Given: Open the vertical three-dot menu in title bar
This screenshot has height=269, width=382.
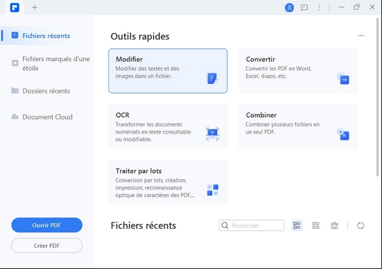Looking at the screenshot, I should click(319, 8).
